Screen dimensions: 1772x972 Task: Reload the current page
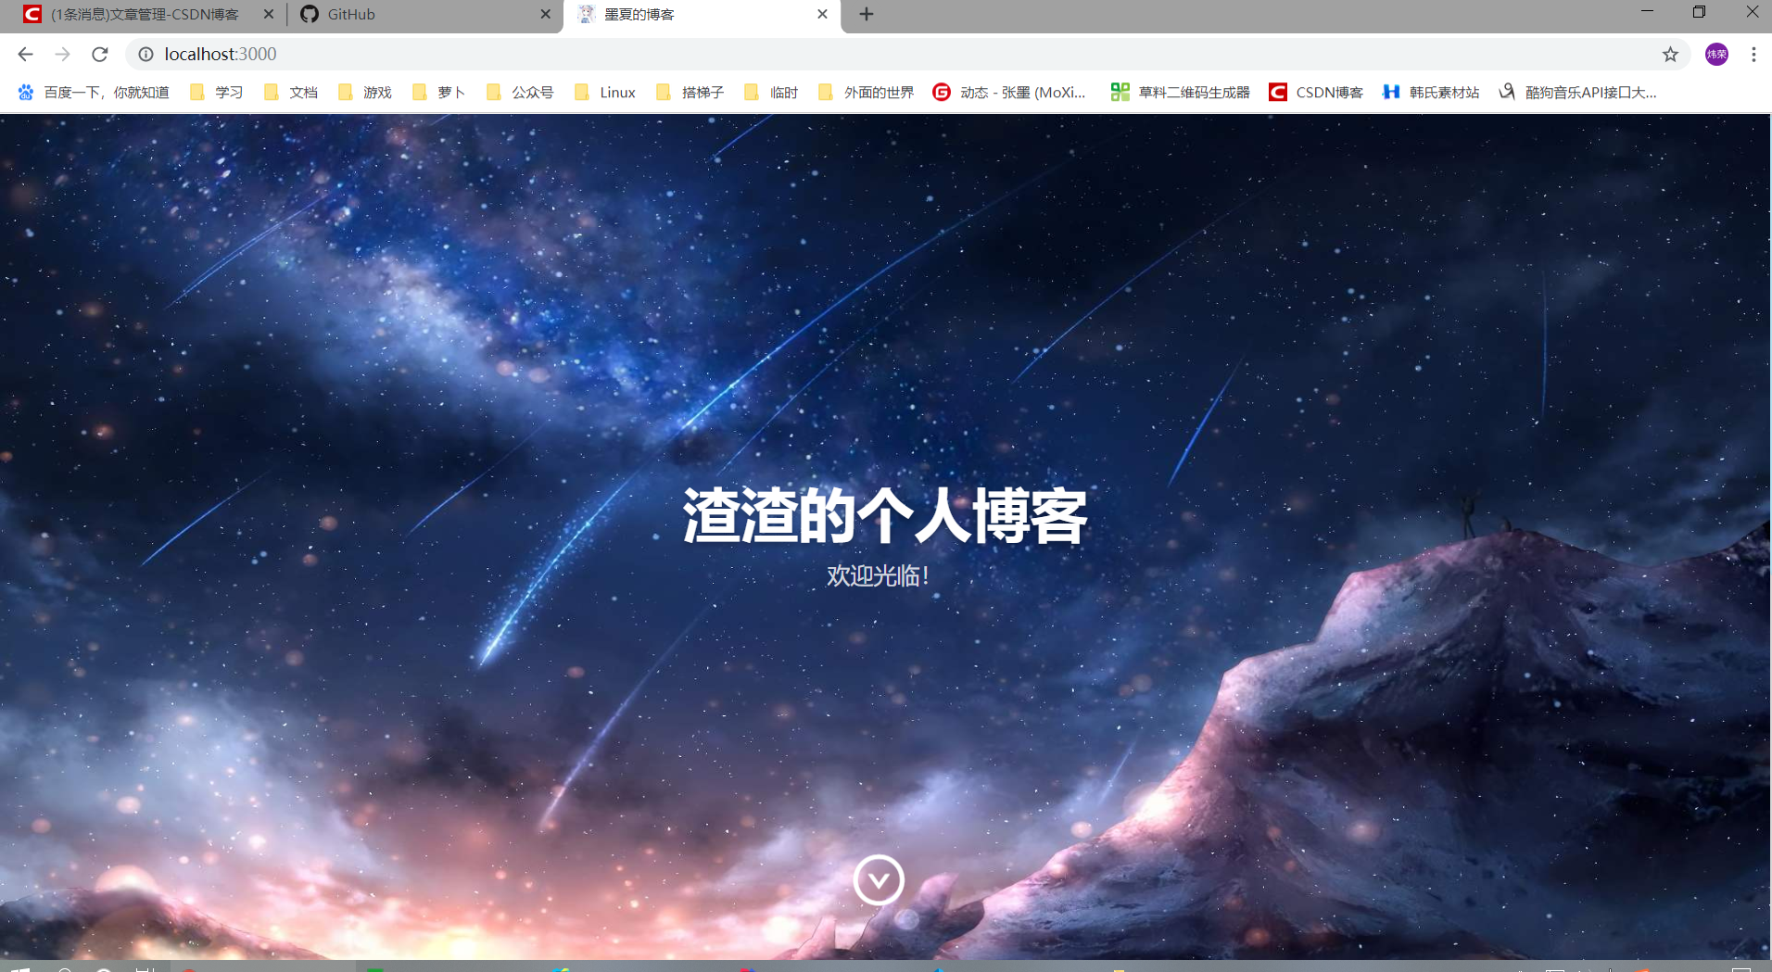[x=99, y=54]
